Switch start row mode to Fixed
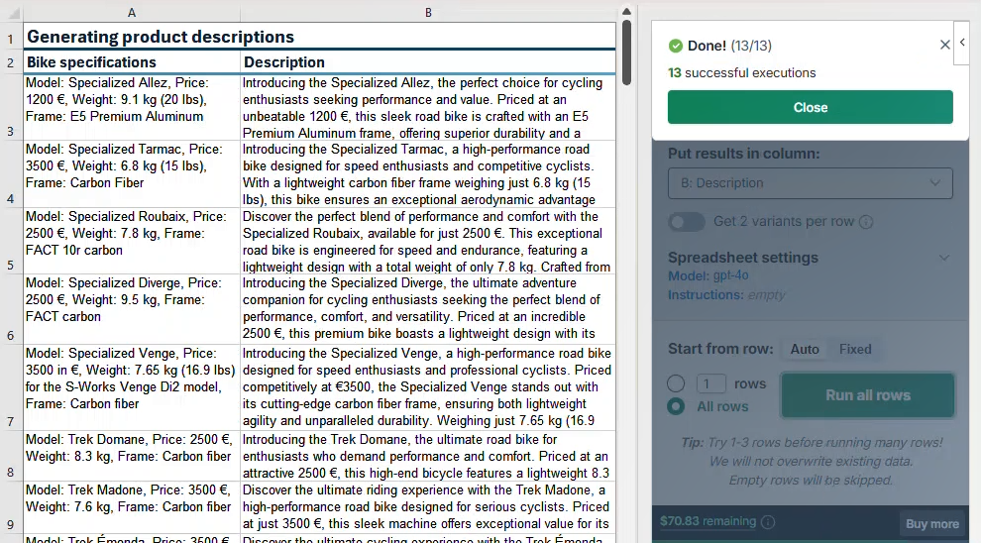Image resolution: width=981 pixels, height=543 pixels. pos(855,349)
